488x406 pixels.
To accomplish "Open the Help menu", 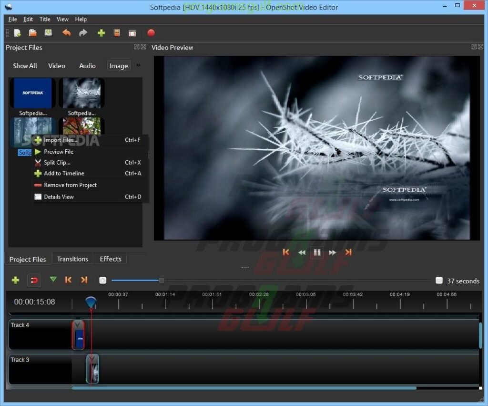I will click(x=81, y=19).
